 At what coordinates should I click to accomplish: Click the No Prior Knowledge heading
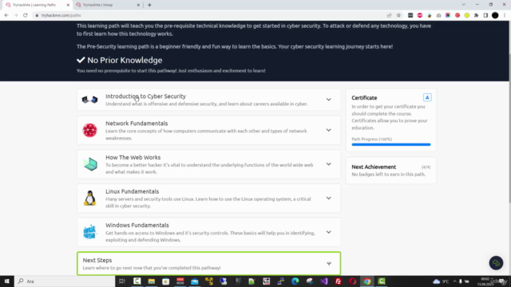(125, 61)
